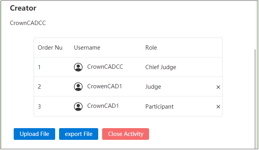Click the Participant role cell
Viewport: 259px width, 150px height.
[x=159, y=107]
